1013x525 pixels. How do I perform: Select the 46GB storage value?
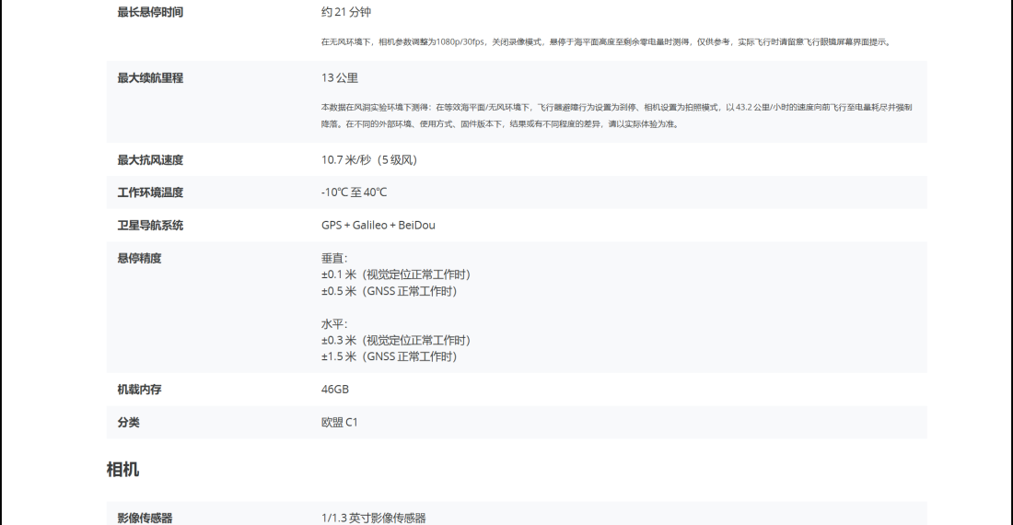(335, 390)
